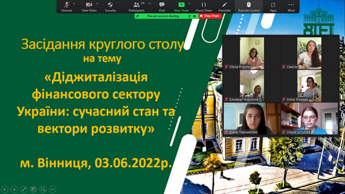This screenshot has width=345, height=194.
Task: Open the Security shield options
Action: point(110,6)
